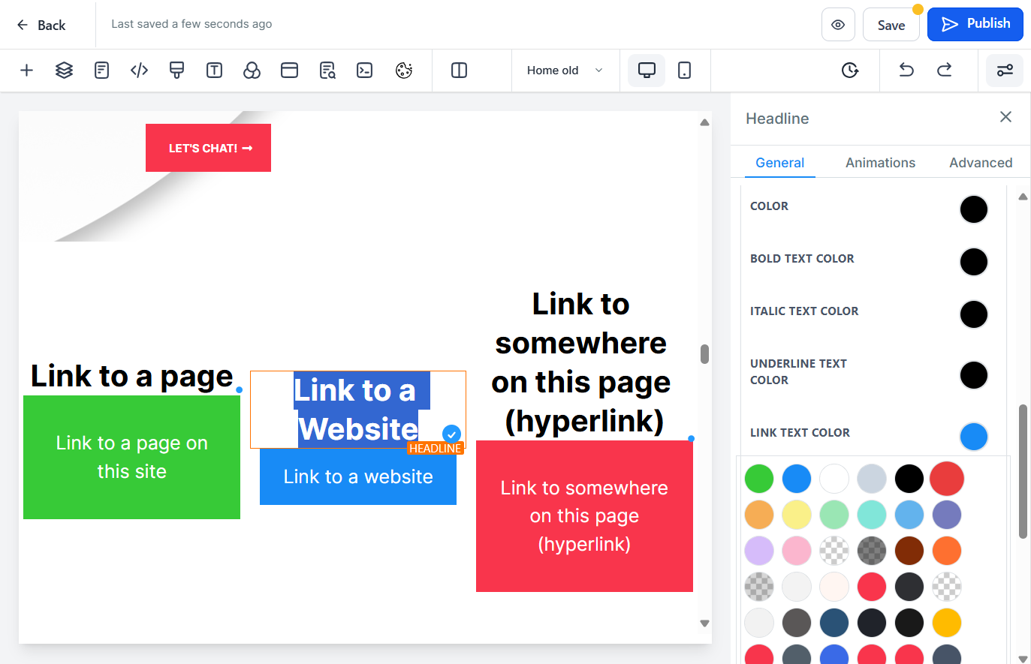The width and height of the screenshot is (1031, 664).
Task: Open the SEO page search icon
Action: [327, 71]
